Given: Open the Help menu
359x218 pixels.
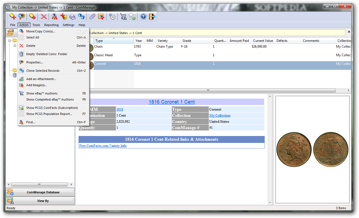Looking at the screenshot, I should [82, 25].
